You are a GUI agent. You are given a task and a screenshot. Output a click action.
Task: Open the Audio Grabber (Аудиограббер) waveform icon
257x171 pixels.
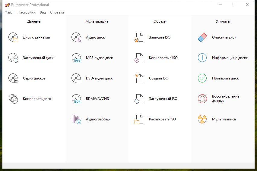coord(76,119)
